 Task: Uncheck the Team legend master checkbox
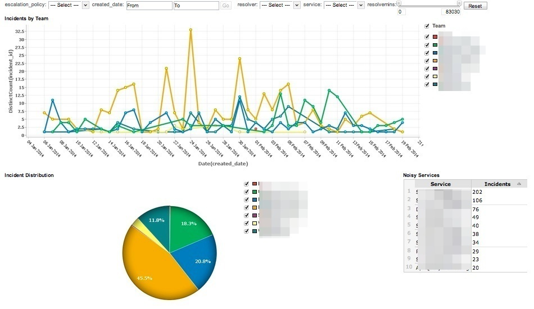tap(427, 26)
